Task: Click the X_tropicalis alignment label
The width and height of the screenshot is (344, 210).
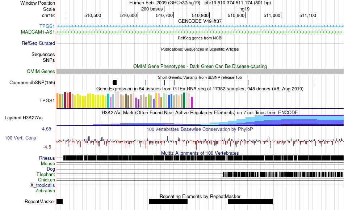Action: point(43,185)
